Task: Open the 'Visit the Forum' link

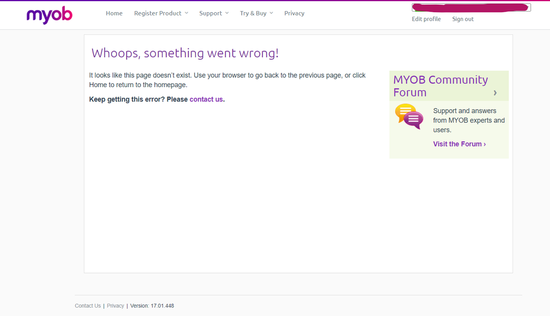Action: tap(459, 144)
